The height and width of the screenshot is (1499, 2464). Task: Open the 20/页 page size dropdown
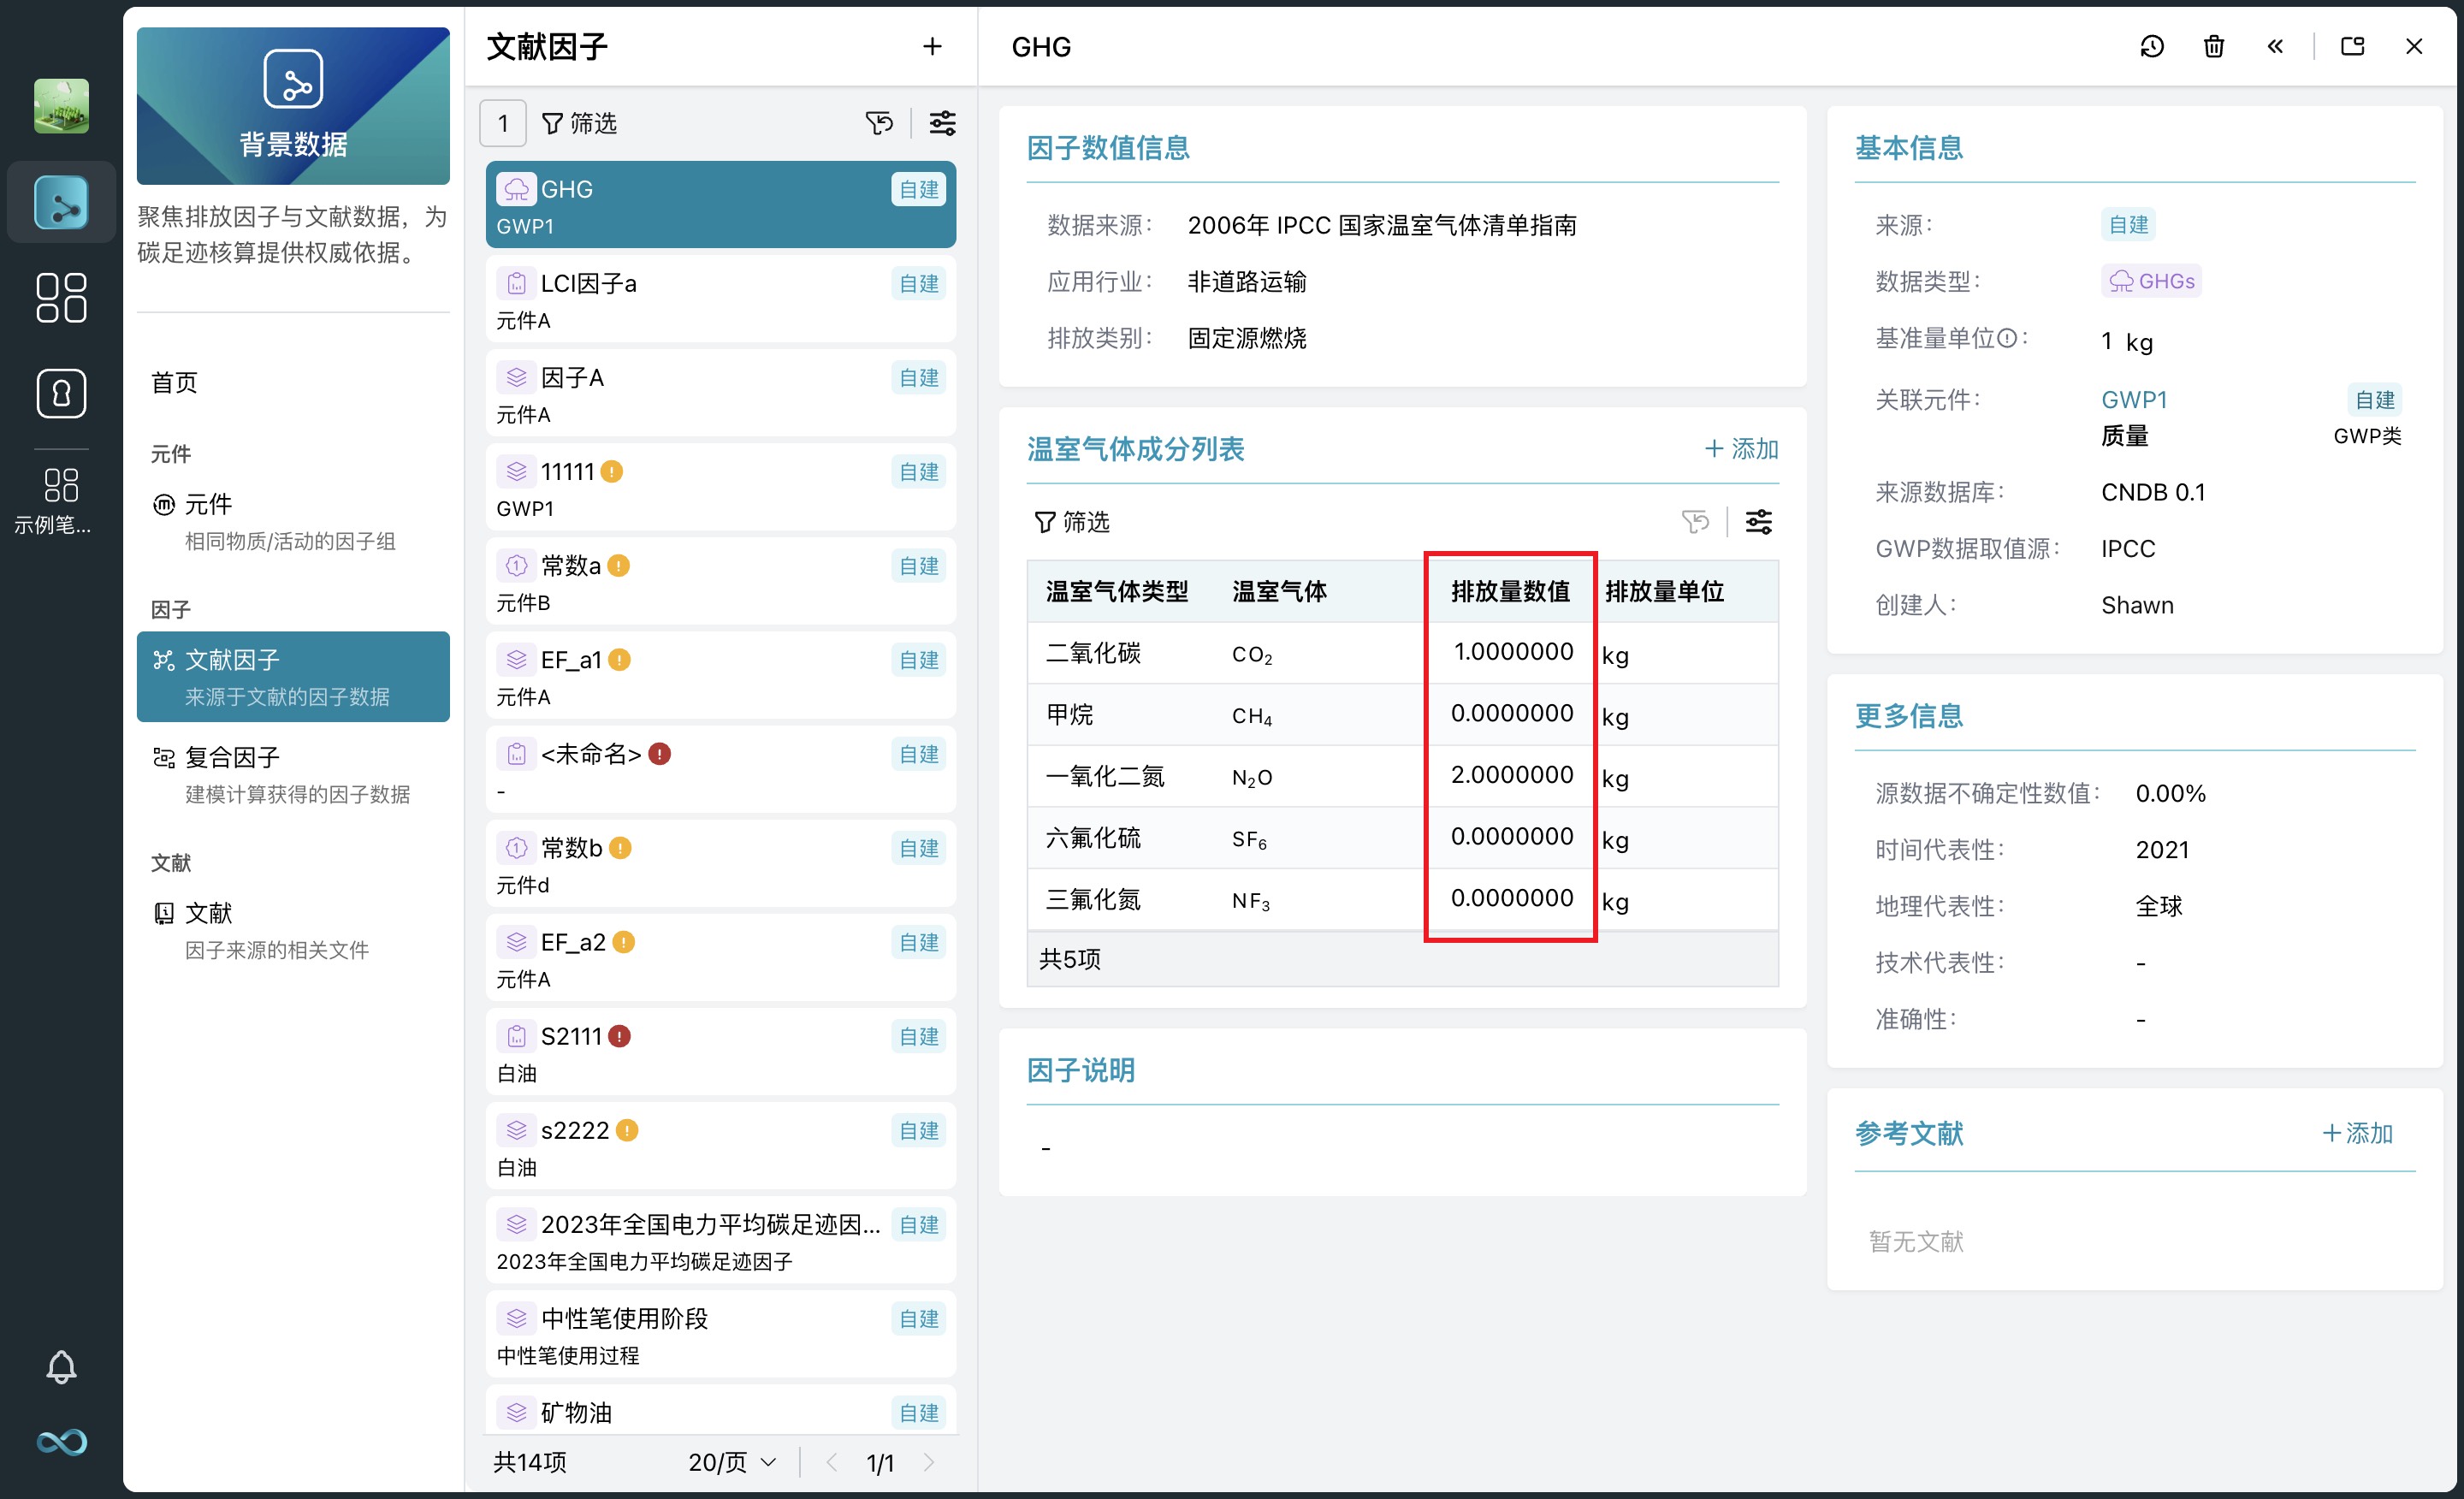tap(732, 1462)
